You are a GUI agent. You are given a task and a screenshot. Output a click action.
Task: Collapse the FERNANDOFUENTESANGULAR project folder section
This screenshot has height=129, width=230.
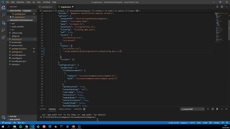click(x=22, y=20)
